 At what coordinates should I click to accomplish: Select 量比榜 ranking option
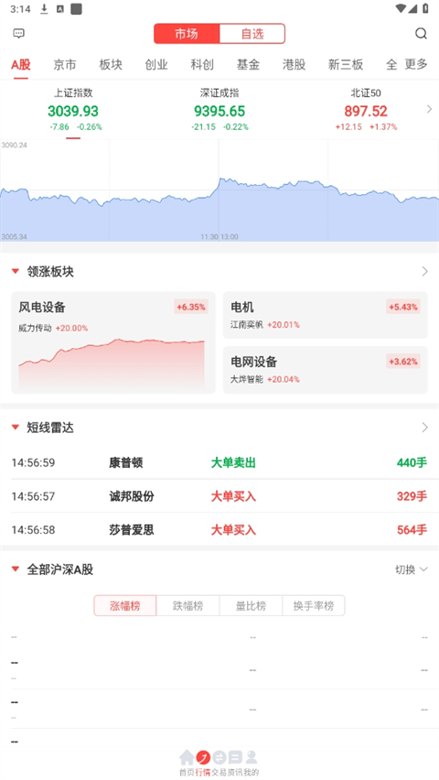point(251,605)
